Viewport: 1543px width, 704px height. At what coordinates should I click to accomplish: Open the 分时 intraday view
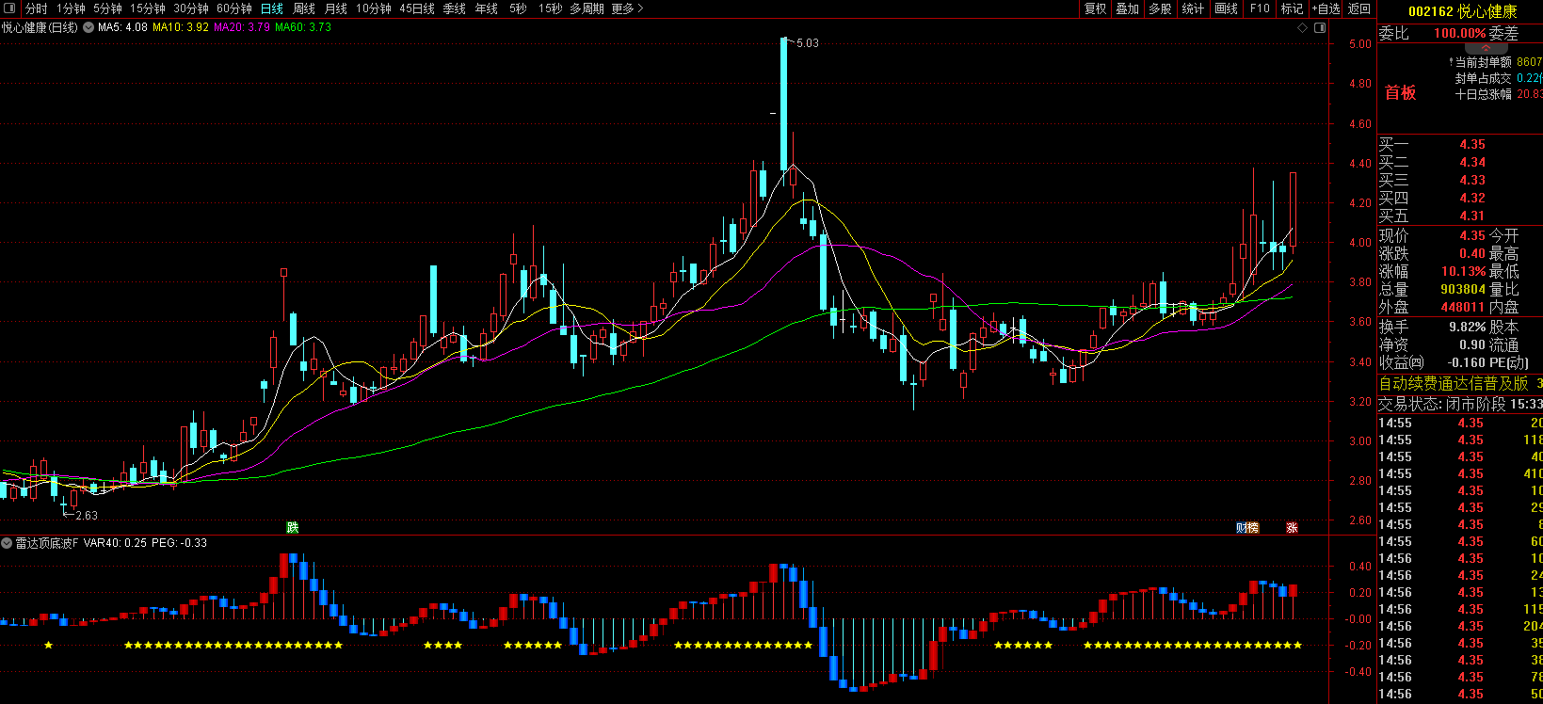[x=36, y=8]
